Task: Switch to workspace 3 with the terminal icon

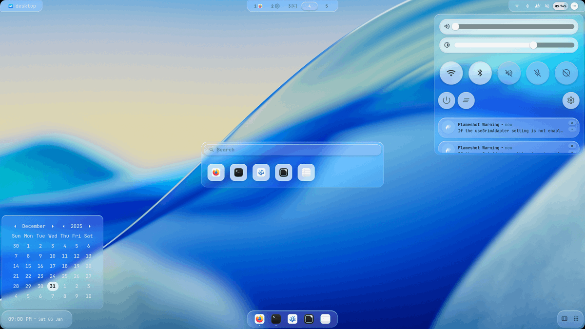Action: click(292, 6)
